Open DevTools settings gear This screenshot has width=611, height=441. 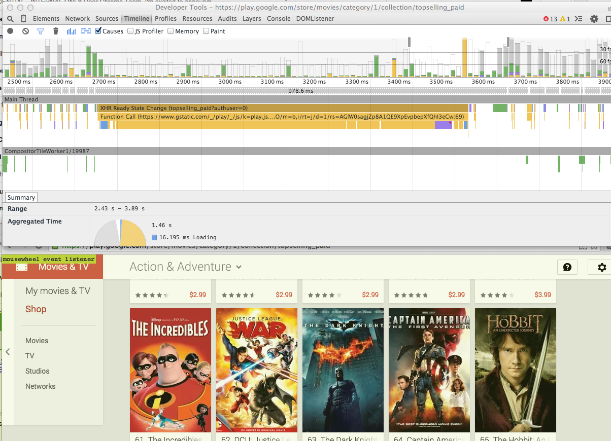594,19
